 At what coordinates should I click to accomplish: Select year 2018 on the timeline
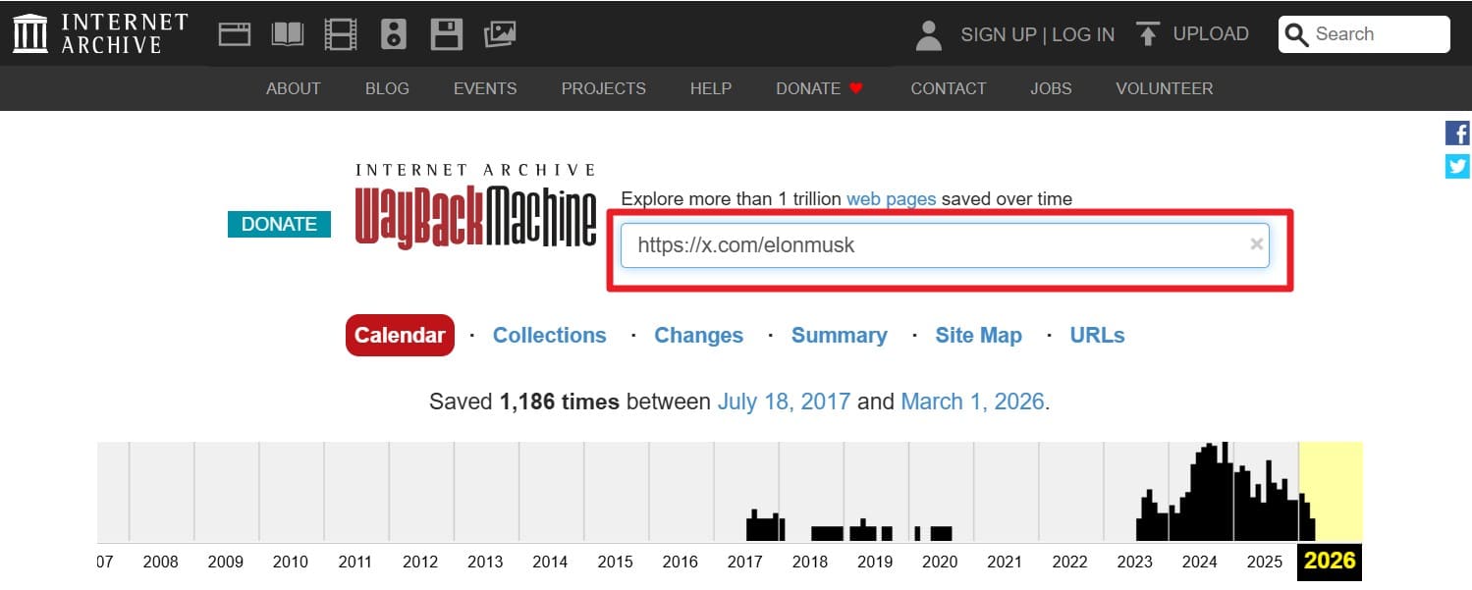(x=810, y=562)
